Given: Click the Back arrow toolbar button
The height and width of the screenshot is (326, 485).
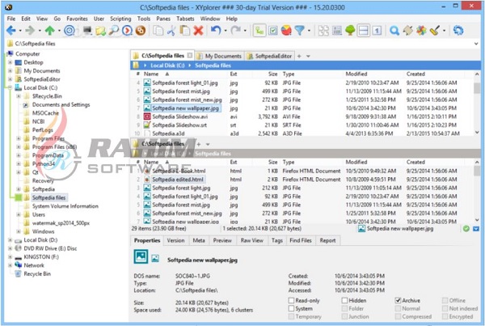Looking at the screenshot, I should [11, 31].
